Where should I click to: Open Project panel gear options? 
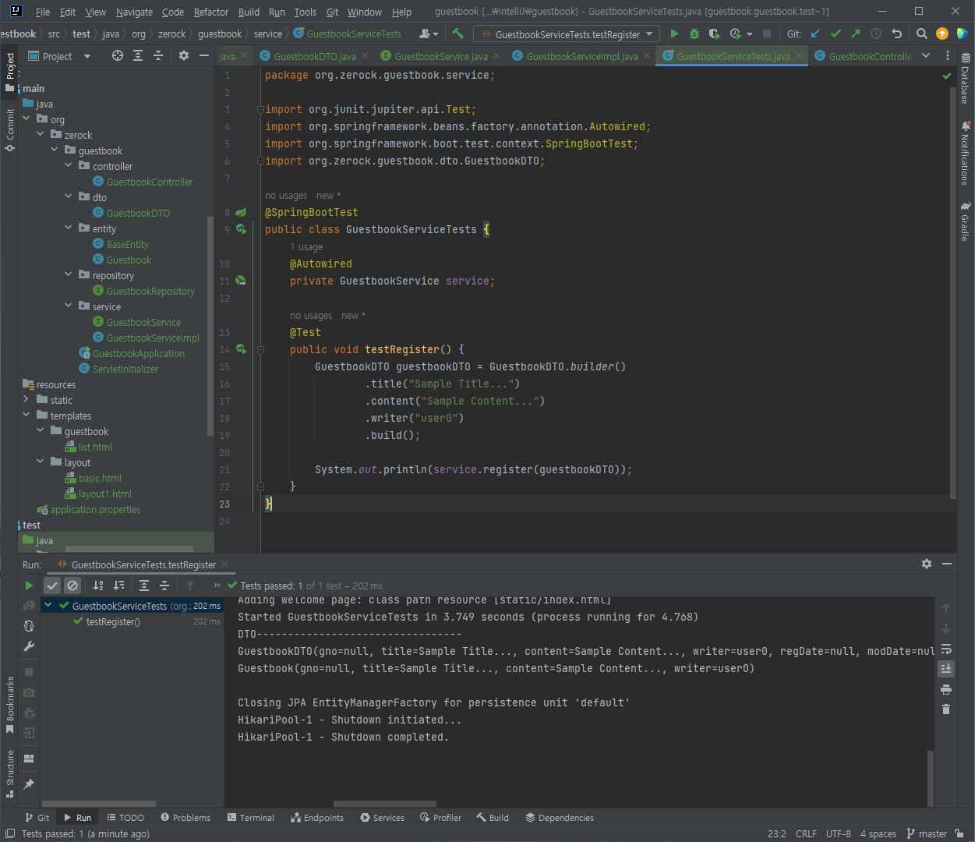tap(184, 55)
